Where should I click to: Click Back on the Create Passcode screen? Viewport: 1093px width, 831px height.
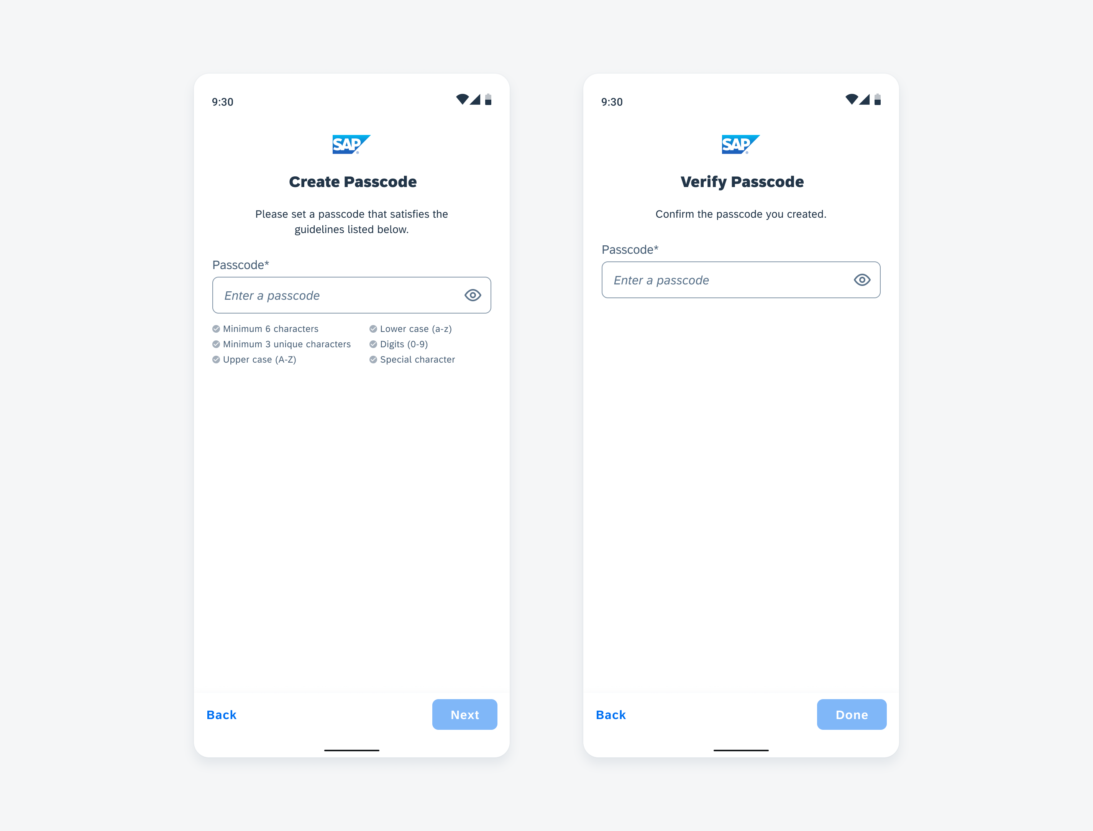[x=221, y=714]
